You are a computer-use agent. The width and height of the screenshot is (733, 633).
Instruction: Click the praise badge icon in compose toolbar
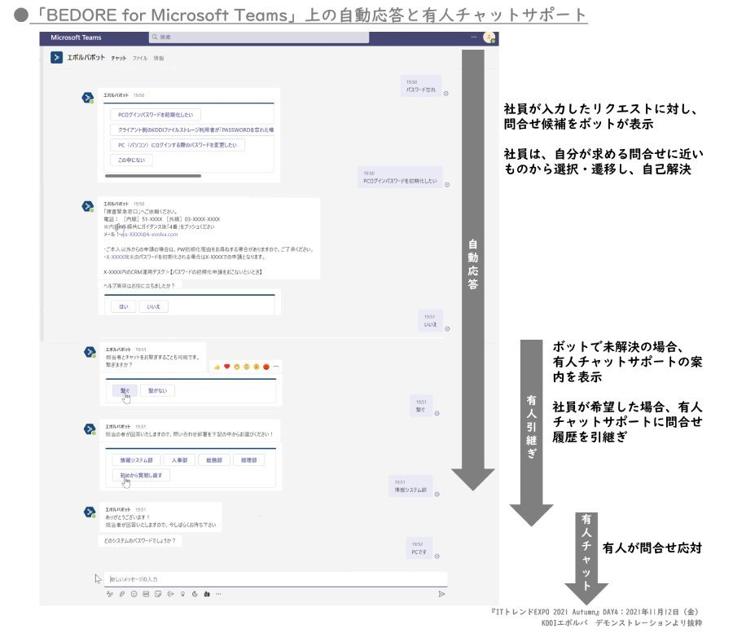coord(182,594)
